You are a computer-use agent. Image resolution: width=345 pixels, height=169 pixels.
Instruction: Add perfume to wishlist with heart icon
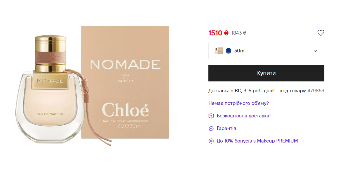pos(321,33)
